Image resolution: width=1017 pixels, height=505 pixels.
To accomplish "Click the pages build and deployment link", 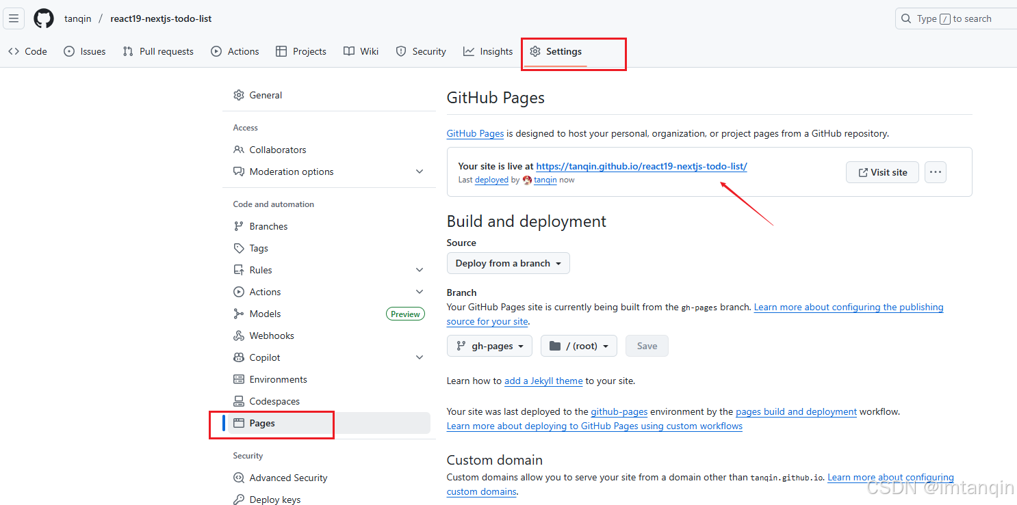I will (796, 411).
